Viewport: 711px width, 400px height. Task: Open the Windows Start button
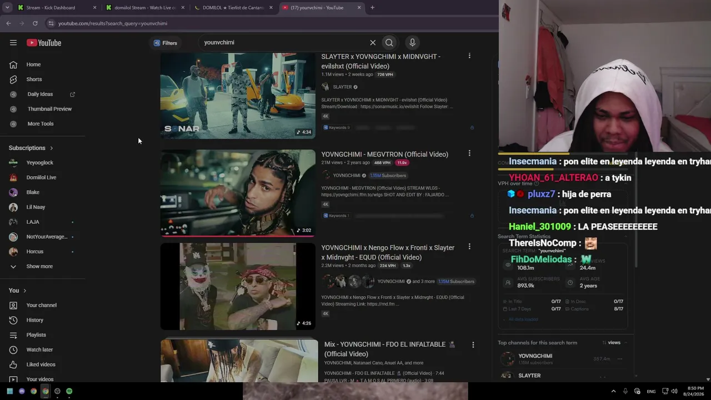tap(10, 391)
